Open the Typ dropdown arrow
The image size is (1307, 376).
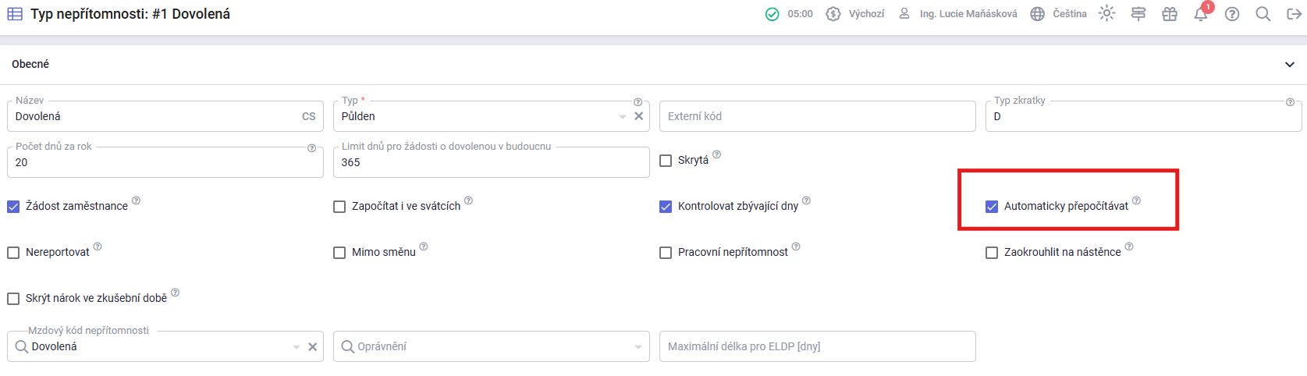[623, 117]
